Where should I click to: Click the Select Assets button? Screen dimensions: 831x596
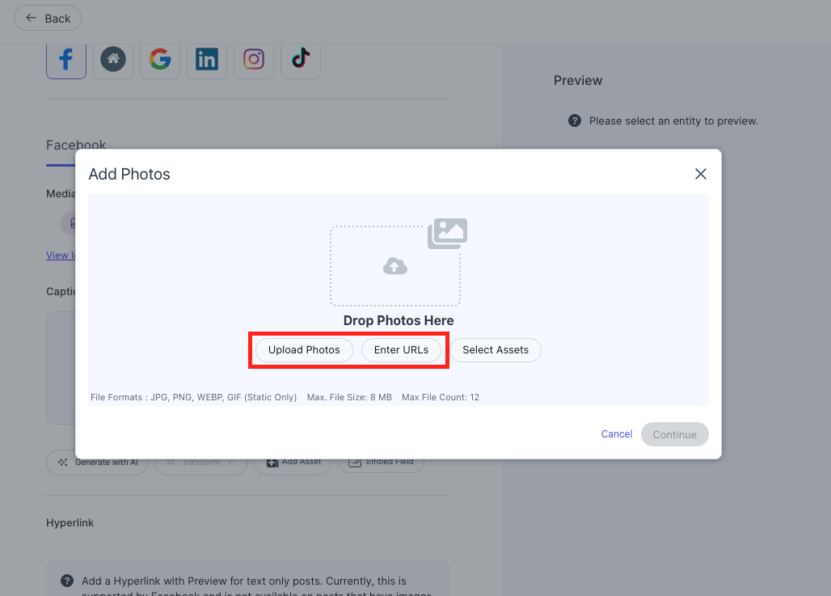click(496, 350)
